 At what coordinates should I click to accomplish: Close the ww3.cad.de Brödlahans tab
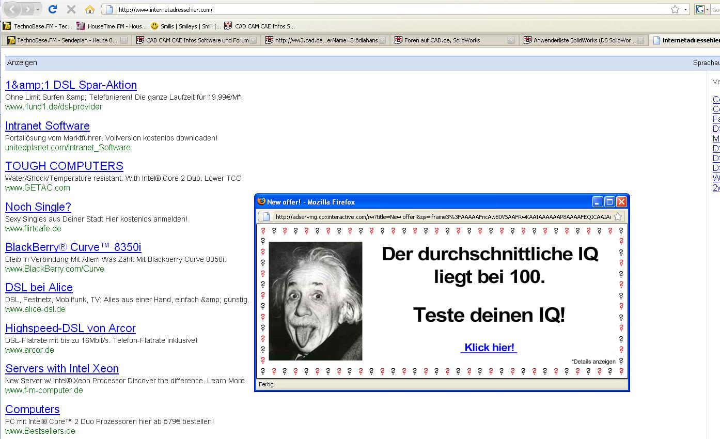(382, 40)
